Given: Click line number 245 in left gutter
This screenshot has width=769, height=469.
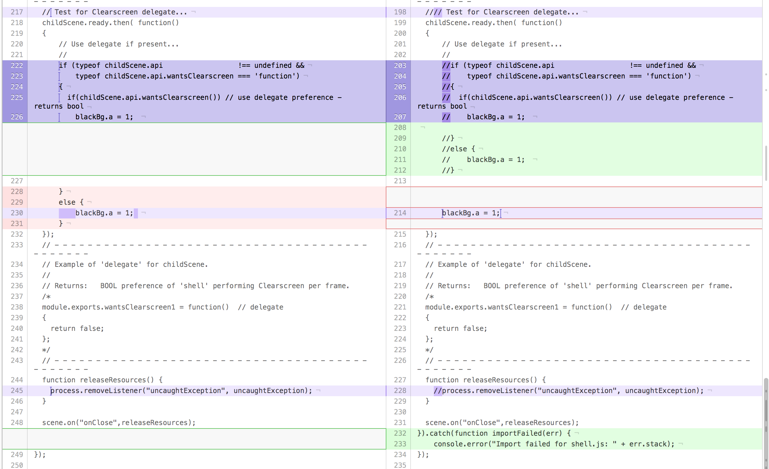Looking at the screenshot, I should pyautogui.click(x=17, y=391).
